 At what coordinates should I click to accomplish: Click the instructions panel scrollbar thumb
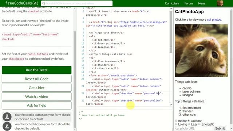pyautogui.click(x=75, y=79)
